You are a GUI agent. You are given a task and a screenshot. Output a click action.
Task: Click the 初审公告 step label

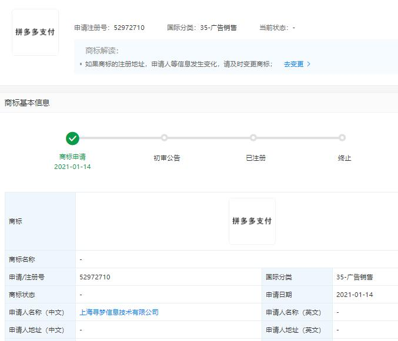click(166, 158)
